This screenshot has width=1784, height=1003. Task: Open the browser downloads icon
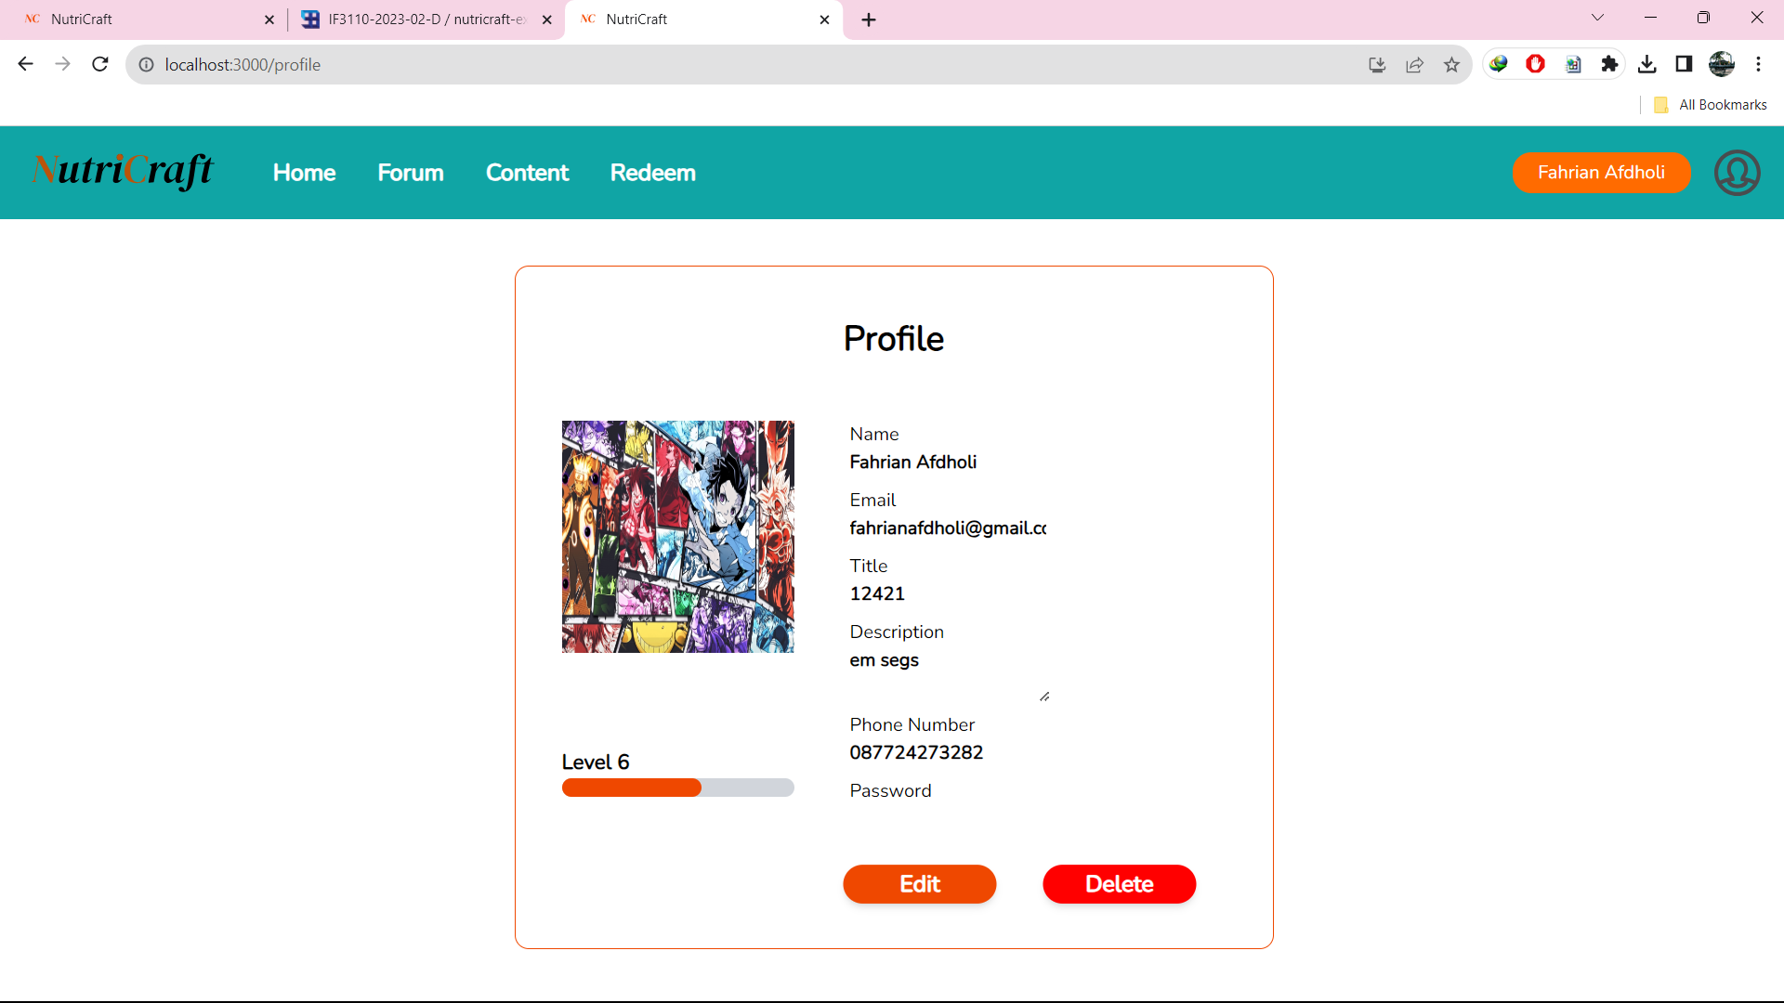pyautogui.click(x=1646, y=64)
